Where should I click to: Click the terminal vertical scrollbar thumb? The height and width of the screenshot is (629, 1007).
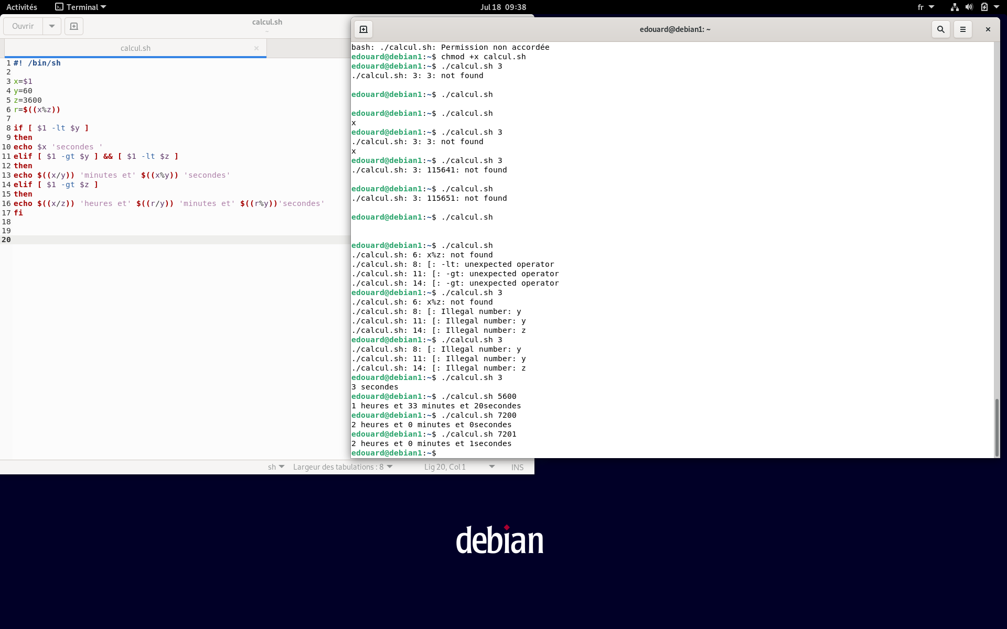click(997, 427)
